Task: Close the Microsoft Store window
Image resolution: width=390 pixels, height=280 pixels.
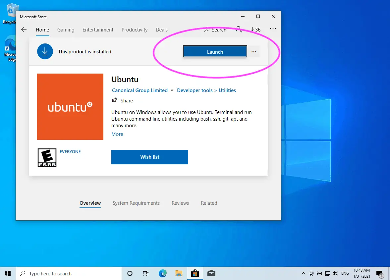Action: [x=273, y=17]
